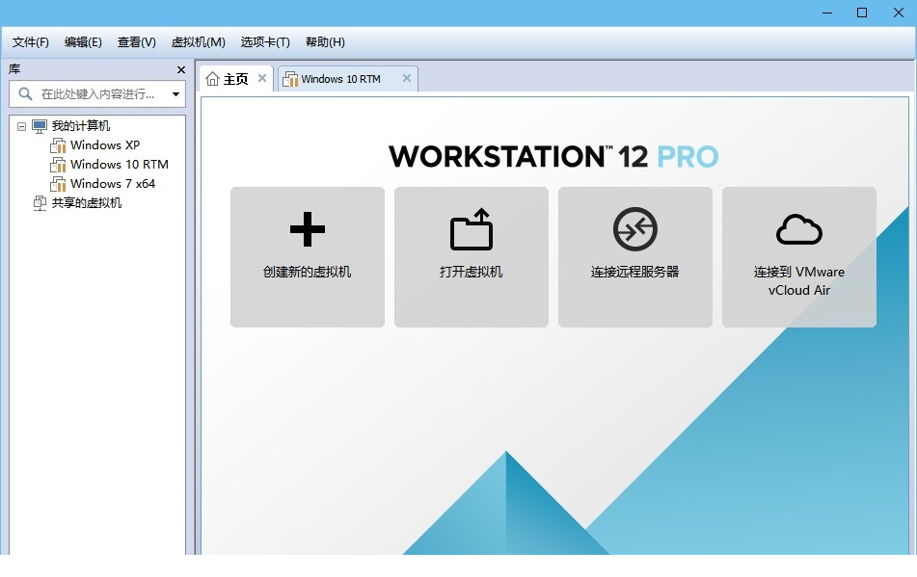Select 我的计算机 label in the tree
Screen dimensions: 917x577
click(81, 125)
